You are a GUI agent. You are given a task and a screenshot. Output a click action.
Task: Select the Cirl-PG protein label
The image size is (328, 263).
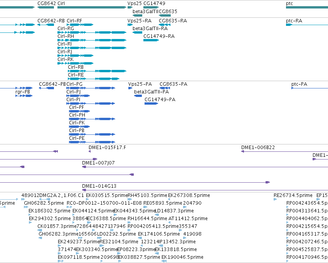[x=74, y=84]
